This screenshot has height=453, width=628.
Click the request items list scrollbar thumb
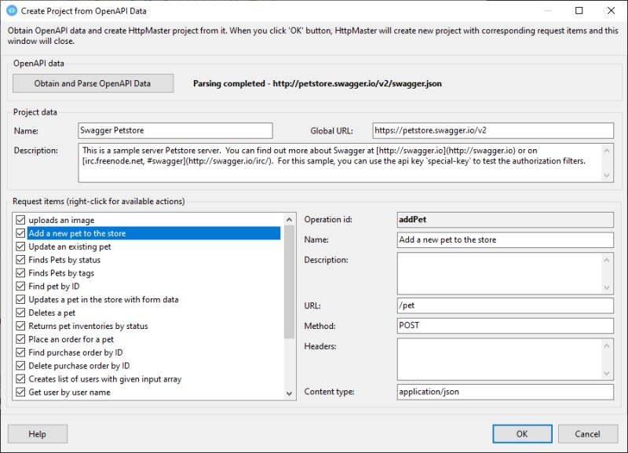click(x=289, y=282)
